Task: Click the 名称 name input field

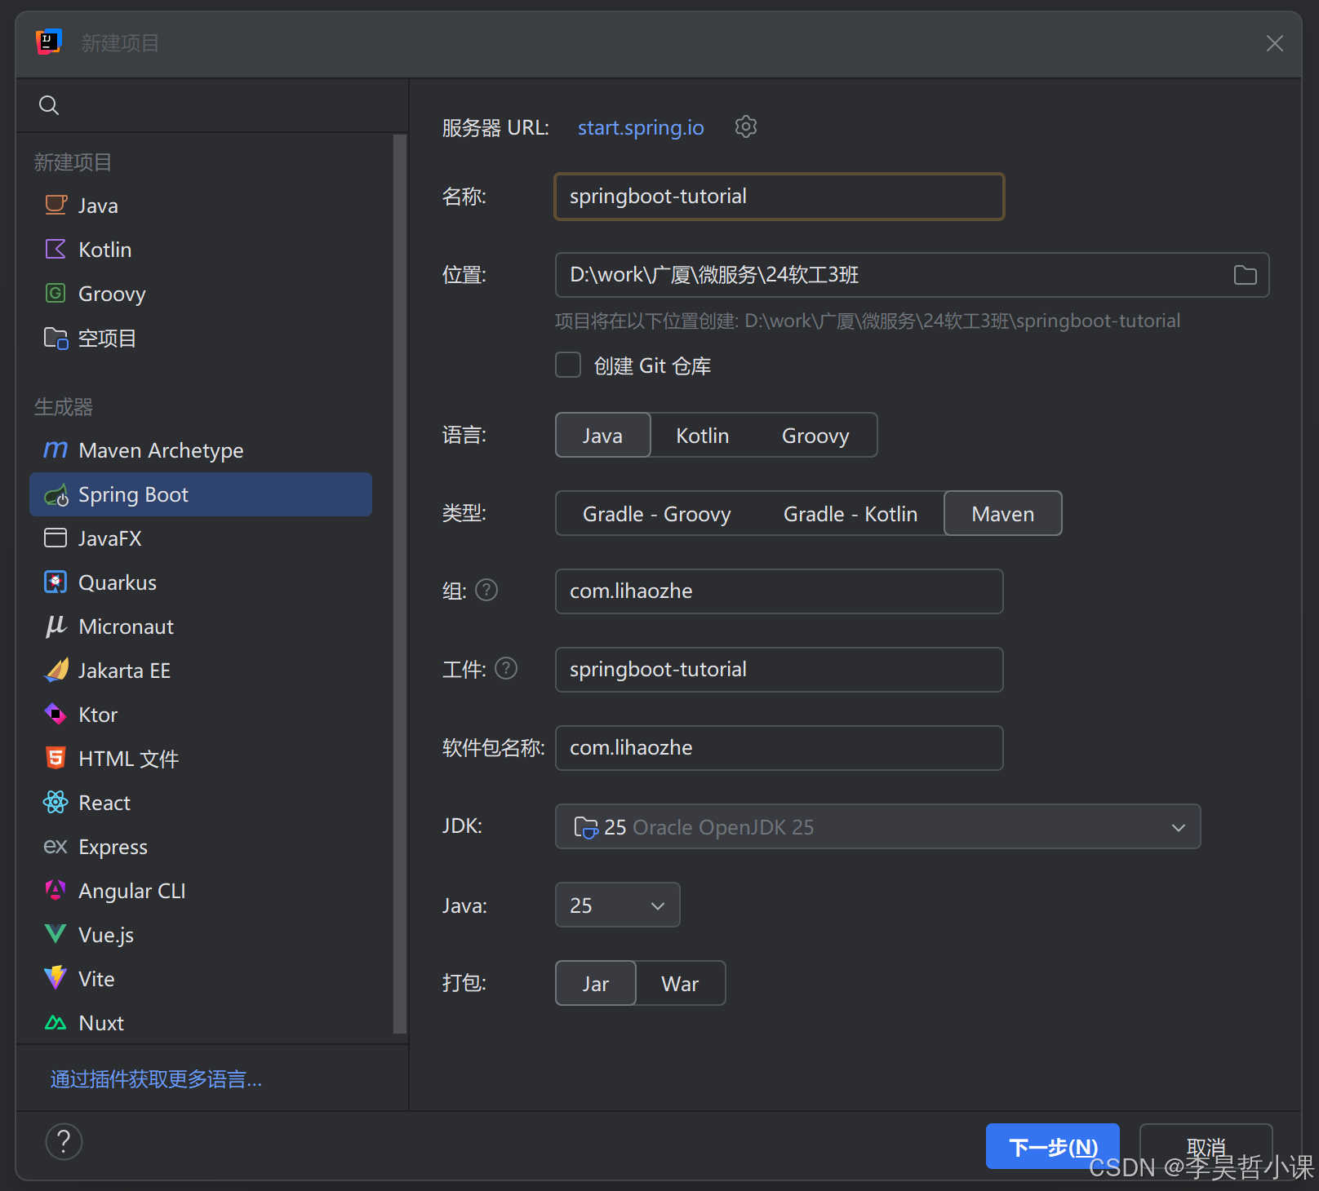Action: pos(779,197)
